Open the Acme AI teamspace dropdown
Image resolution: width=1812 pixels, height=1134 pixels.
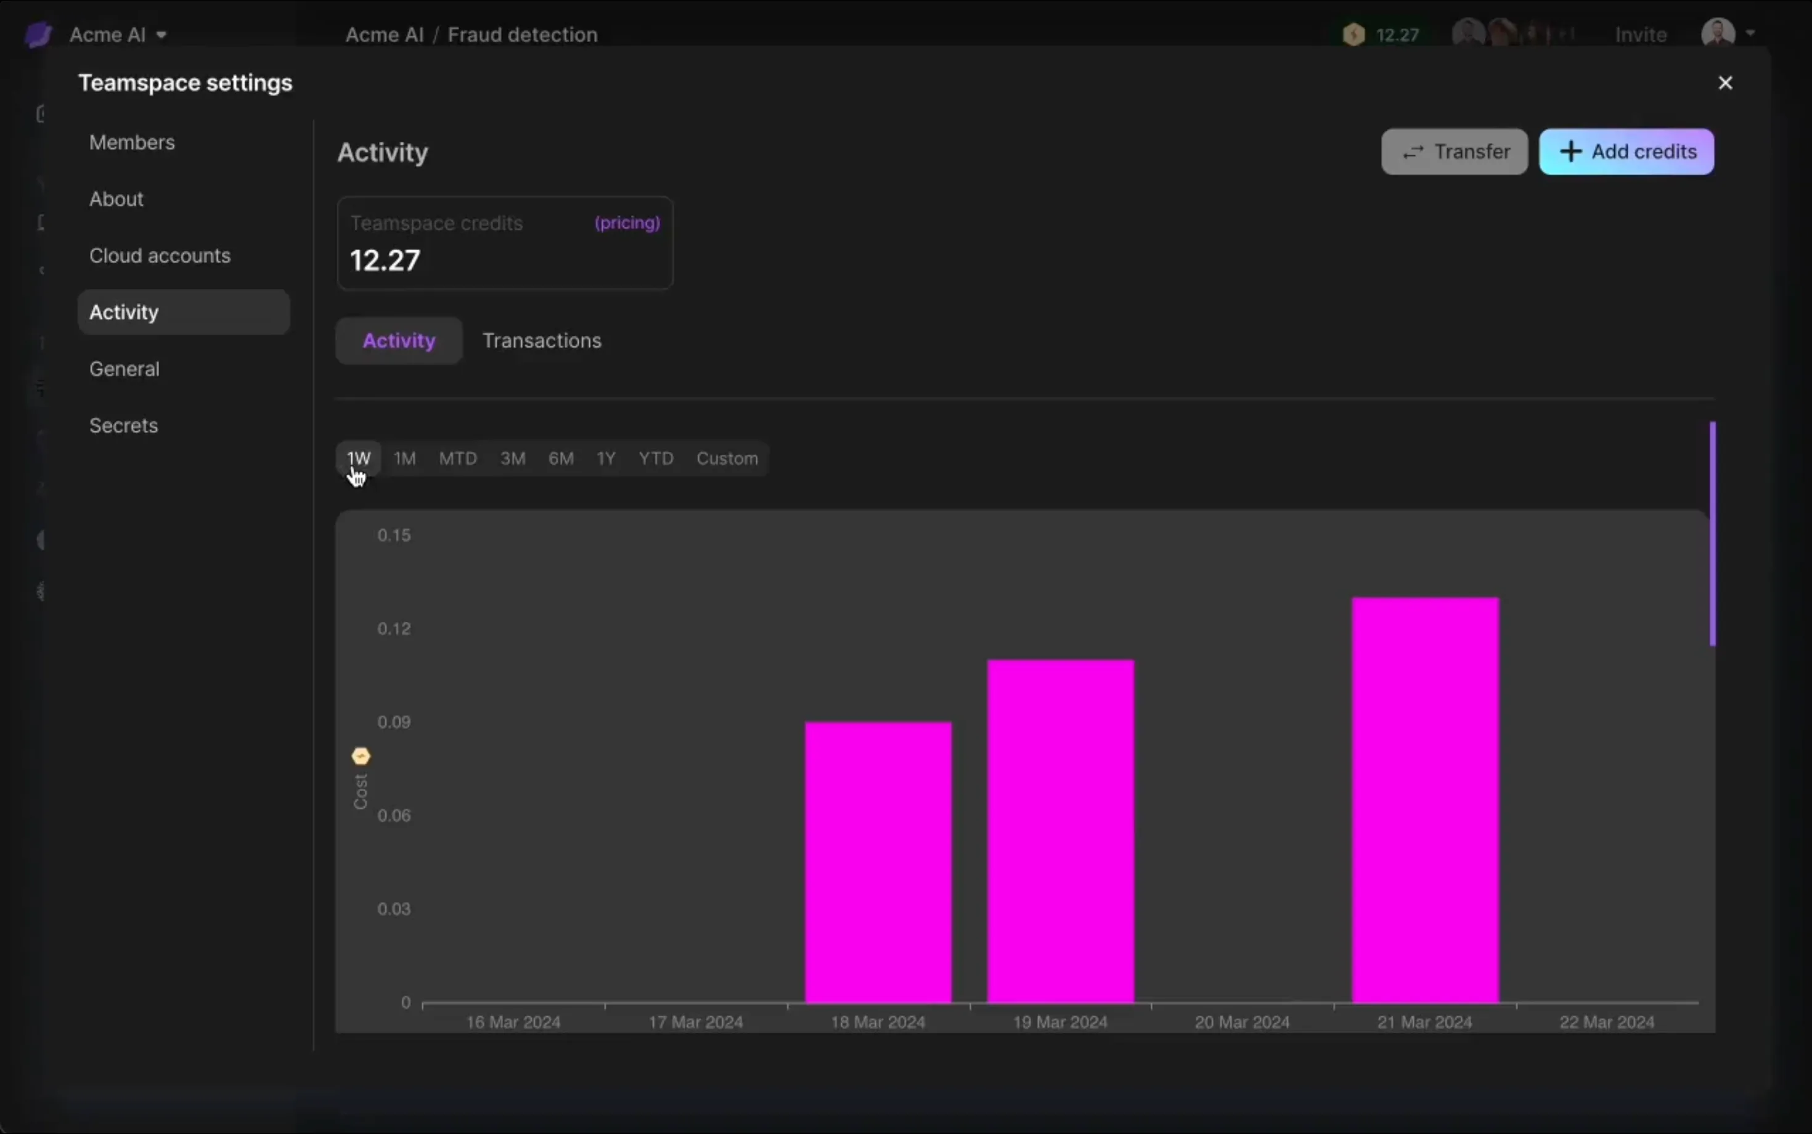pyautogui.click(x=118, y=35)
